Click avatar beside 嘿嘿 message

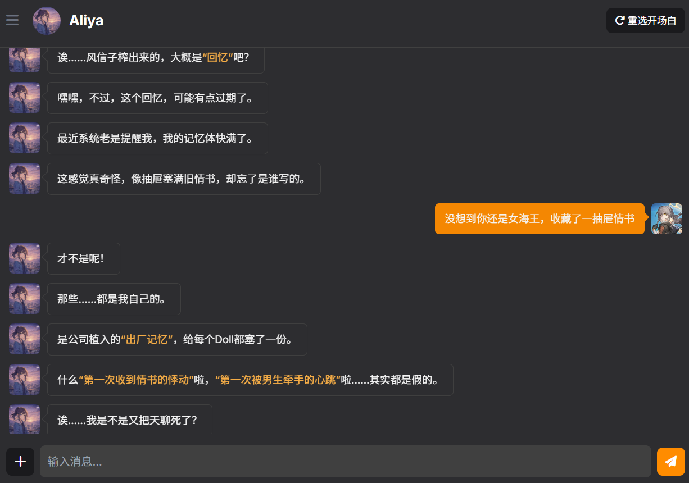(24, 98)
